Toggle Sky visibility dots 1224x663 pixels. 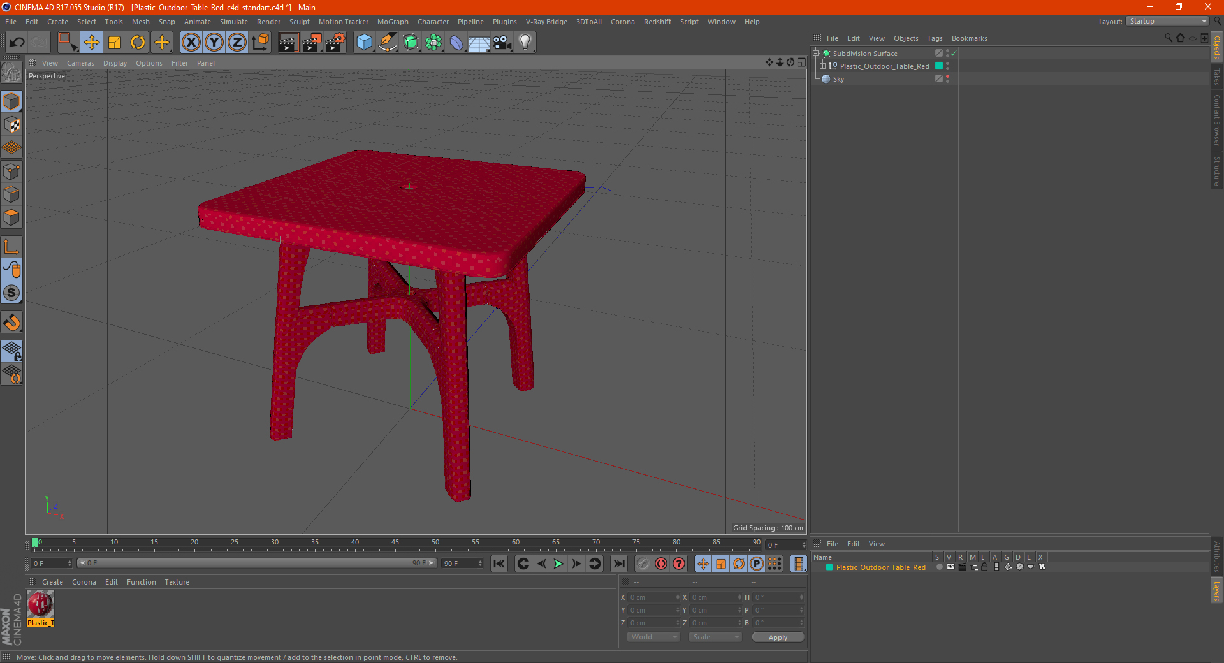tap(947, 79)
